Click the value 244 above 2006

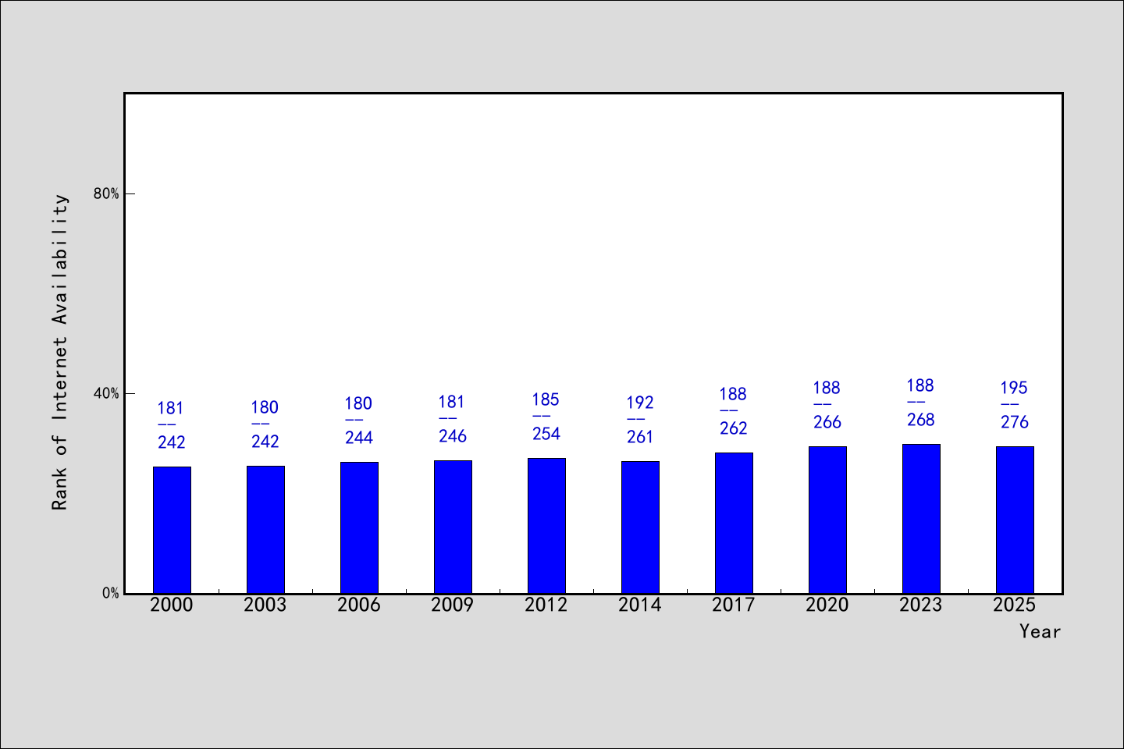pyautogui.click(x=359, y=438)
